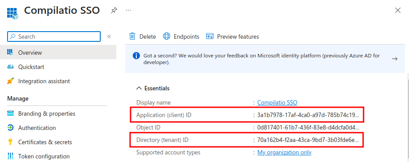Click the My organization only link
The image size is (409, 162).
tap(284, 153)
